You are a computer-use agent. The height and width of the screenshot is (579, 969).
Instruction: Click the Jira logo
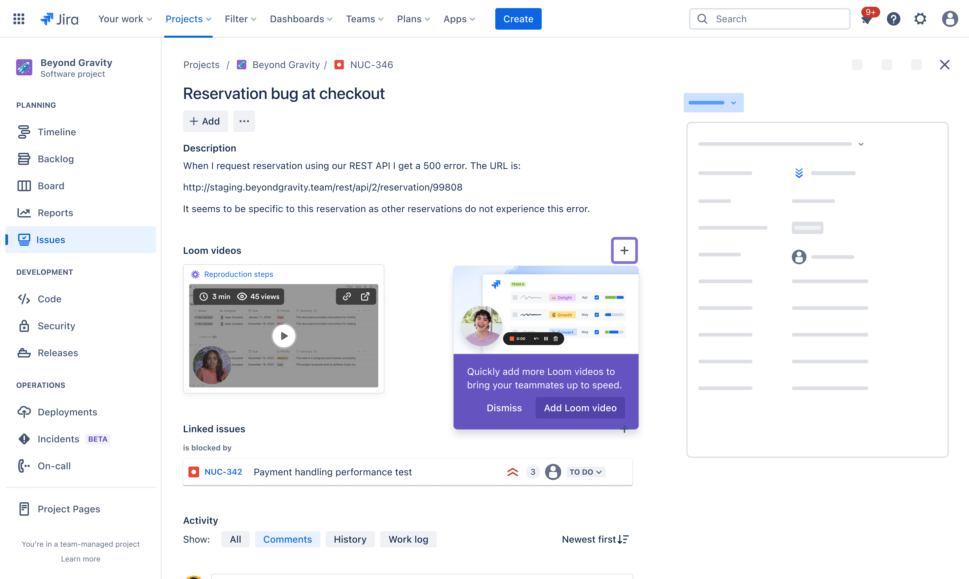pyautogui.click(x=59, y=19)
